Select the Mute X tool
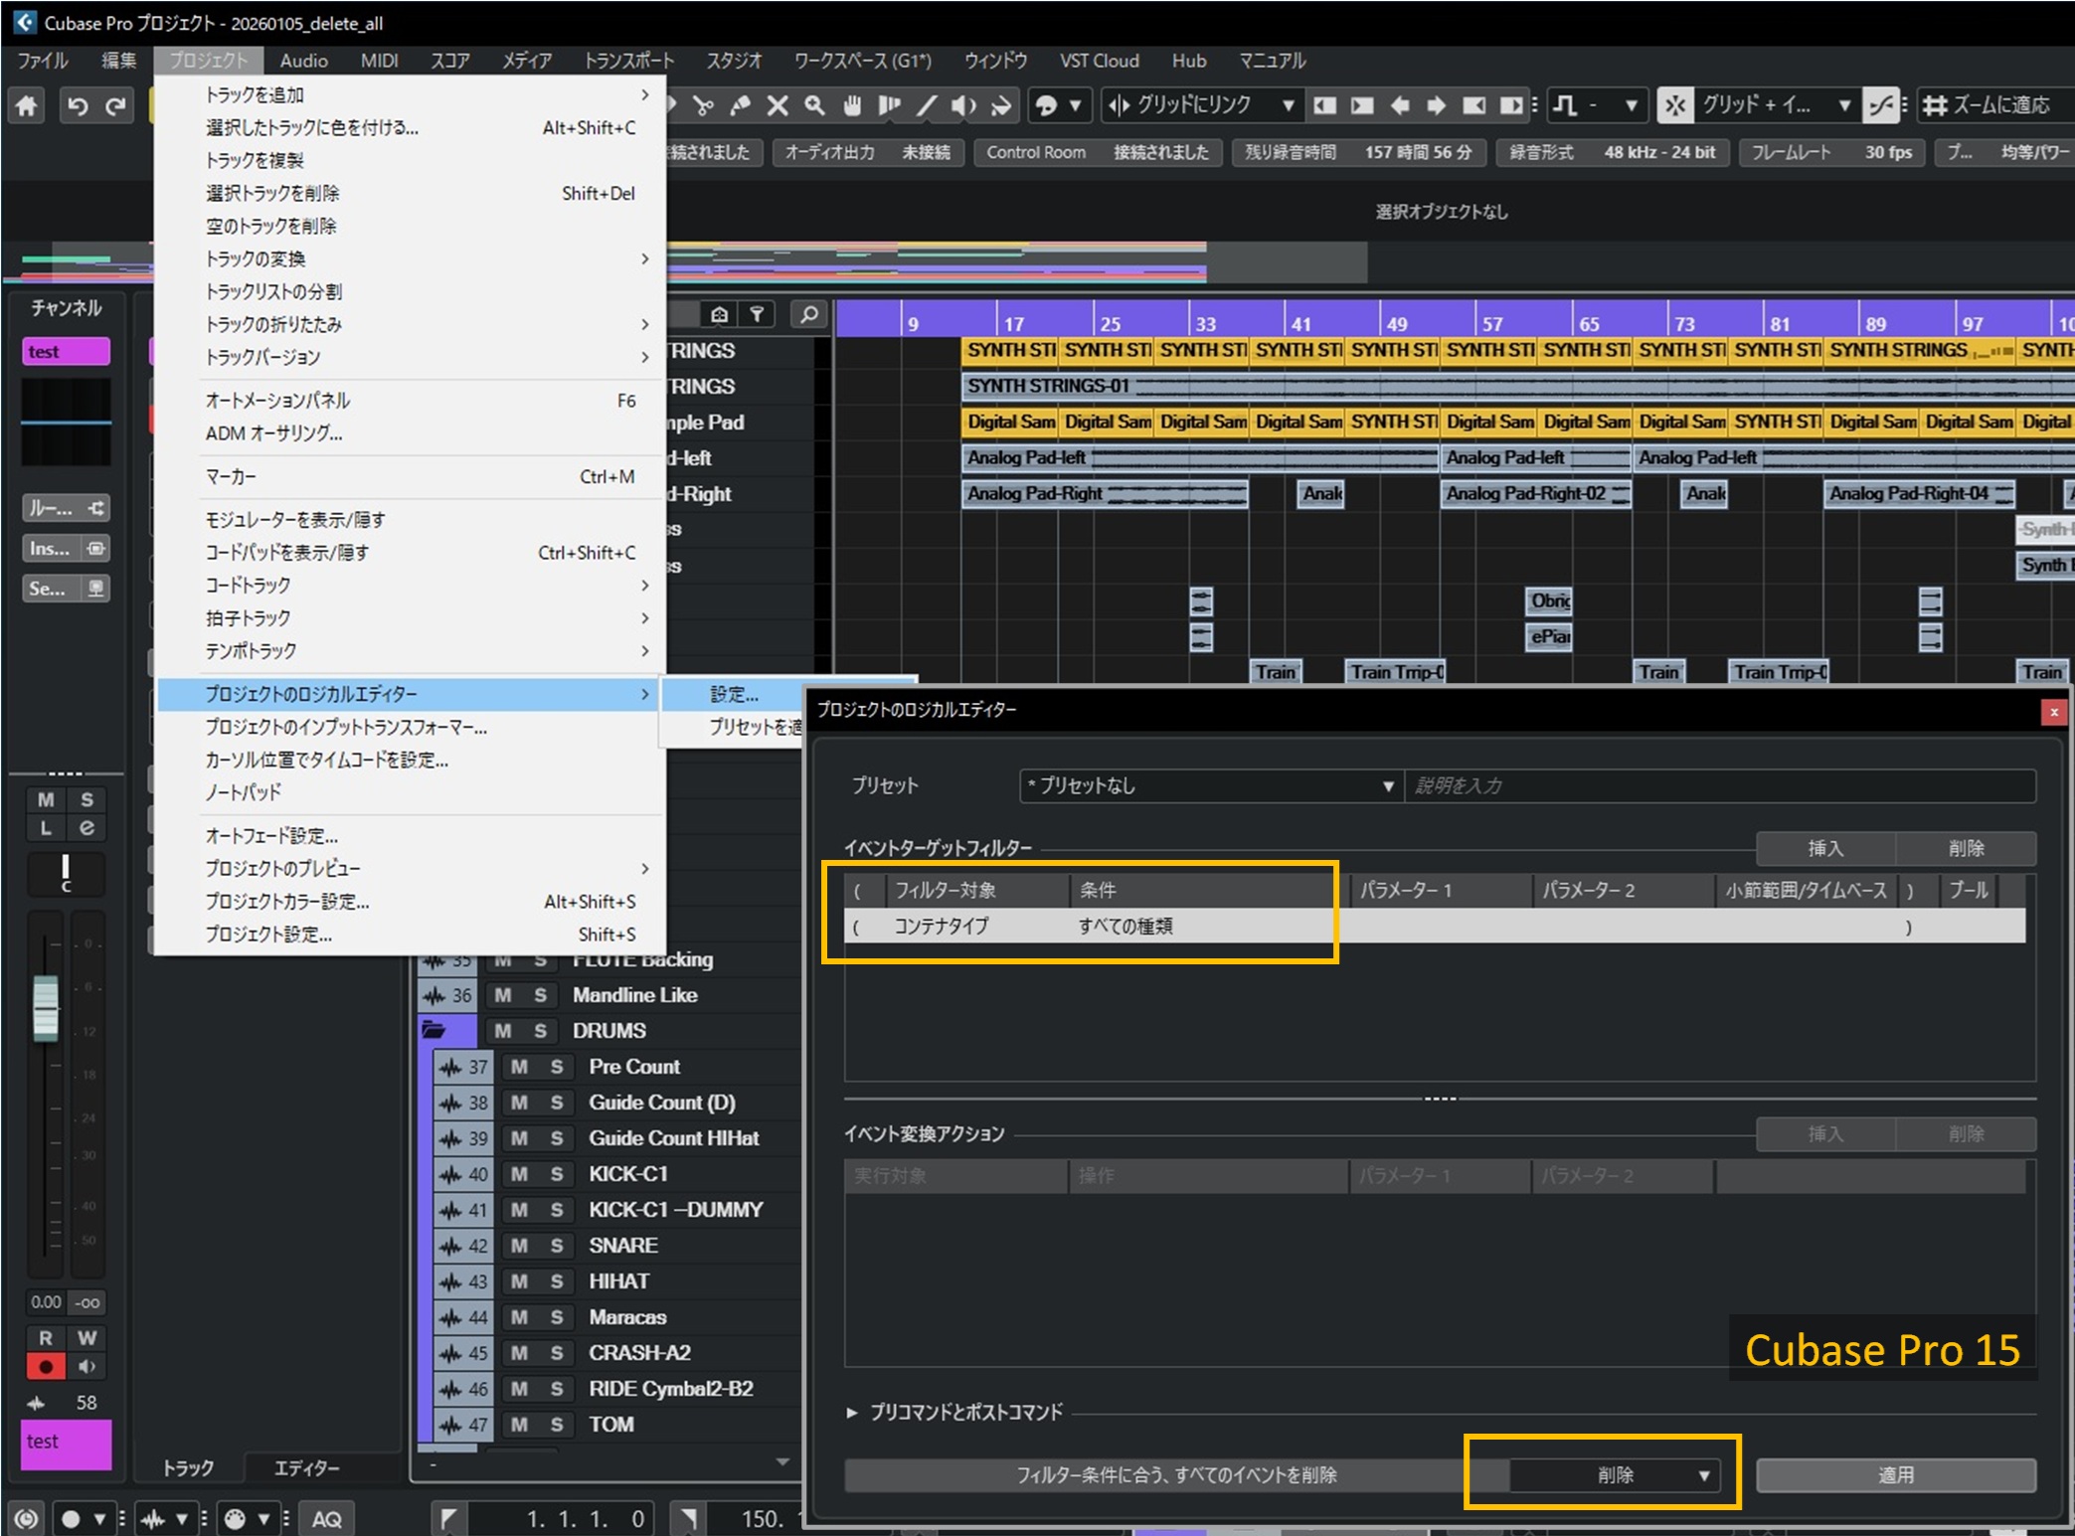Viewport: 2075px width, 1536px height. pyautogui.click(x=778, y=105)
